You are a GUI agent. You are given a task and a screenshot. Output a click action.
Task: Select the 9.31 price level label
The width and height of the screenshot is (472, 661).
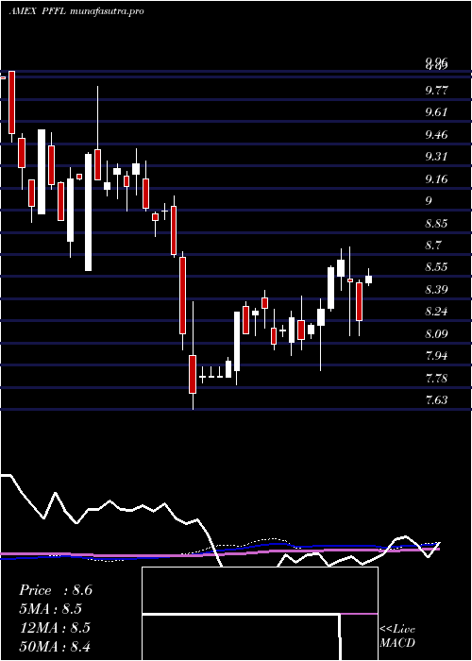click(x=436, y=157)
